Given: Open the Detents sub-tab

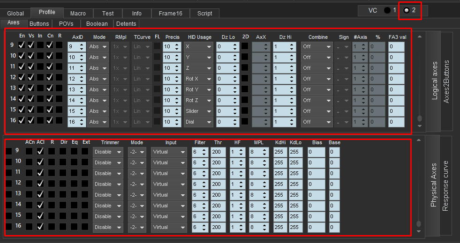Looking at the screenshot, I should click(126, 23).
